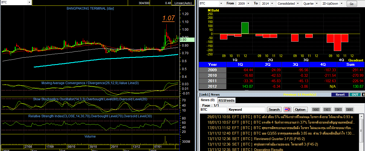This screenshot has width=365, height=151.
Task: Click the Relative Strength Index indicator label
Action: [90, 116]
